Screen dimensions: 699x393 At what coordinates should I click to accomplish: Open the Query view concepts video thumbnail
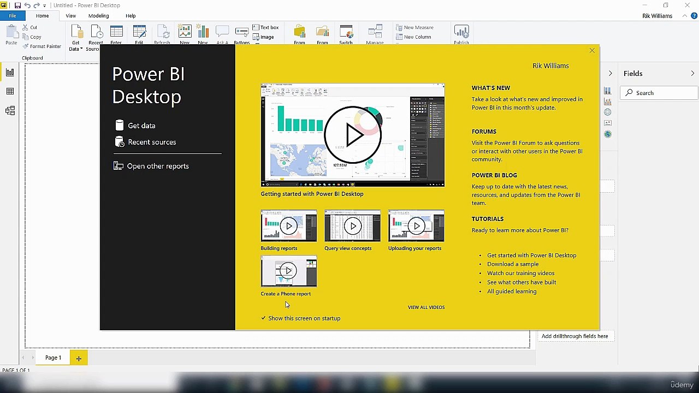(x=353, y=226)
